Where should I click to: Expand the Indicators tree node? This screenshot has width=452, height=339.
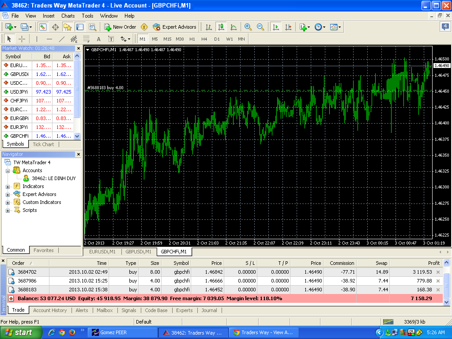coord(8,187)
